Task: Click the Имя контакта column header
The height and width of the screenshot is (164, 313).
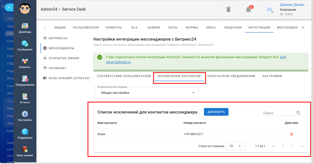Action: click(107, 123)
